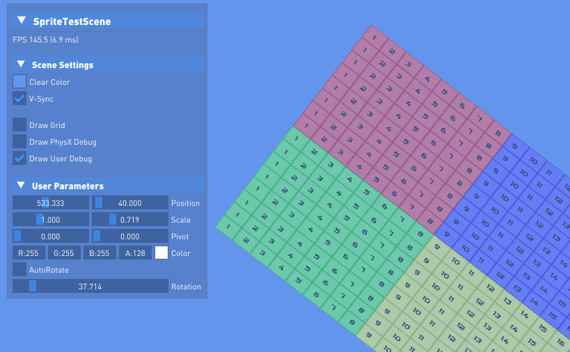Viewport: 570px width, 352px height.
Task: Collapse the SpriteTestScene window triangle
Action: [22, 20]
